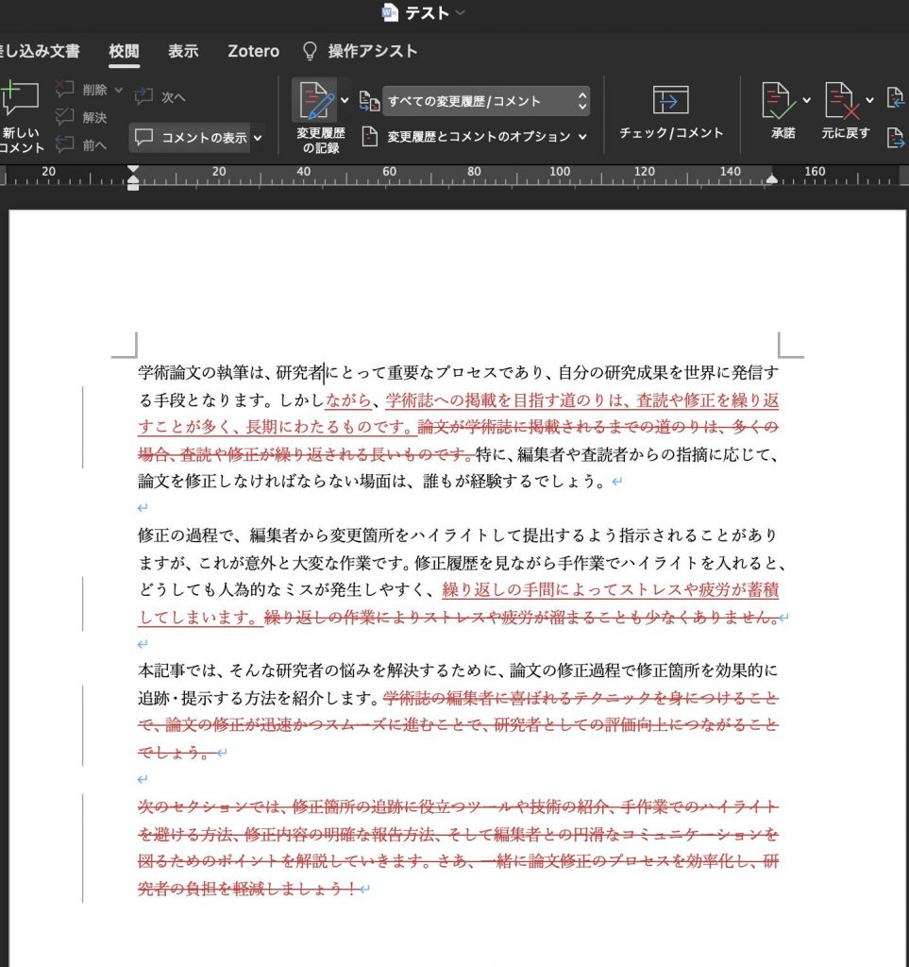The image size is (909, 967).
Task: Click the first-line indent marker on ruler
Action: point(133,170)
